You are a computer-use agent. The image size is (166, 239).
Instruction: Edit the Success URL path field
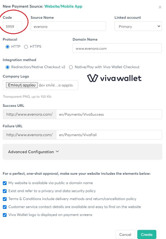109,114
